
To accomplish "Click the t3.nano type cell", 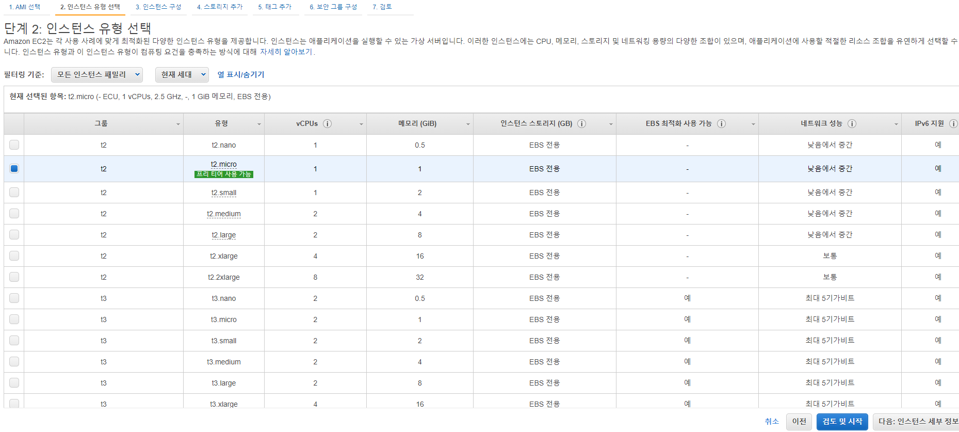I will point(224,298).
